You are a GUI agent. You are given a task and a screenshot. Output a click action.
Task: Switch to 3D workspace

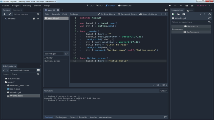click(x=99, y=6)
